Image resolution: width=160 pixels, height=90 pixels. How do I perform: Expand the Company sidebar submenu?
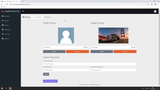point(19,39)
